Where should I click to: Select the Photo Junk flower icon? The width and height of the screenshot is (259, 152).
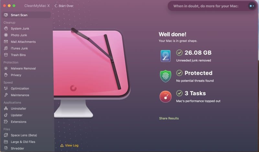6,35
